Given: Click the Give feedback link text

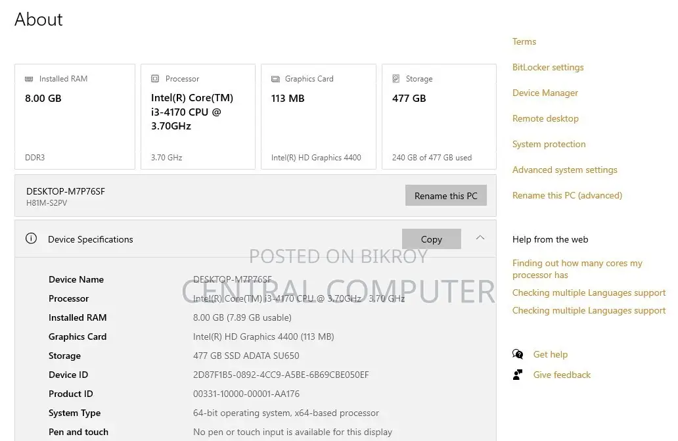Looking at the screenshot, I should pos(562,375).
